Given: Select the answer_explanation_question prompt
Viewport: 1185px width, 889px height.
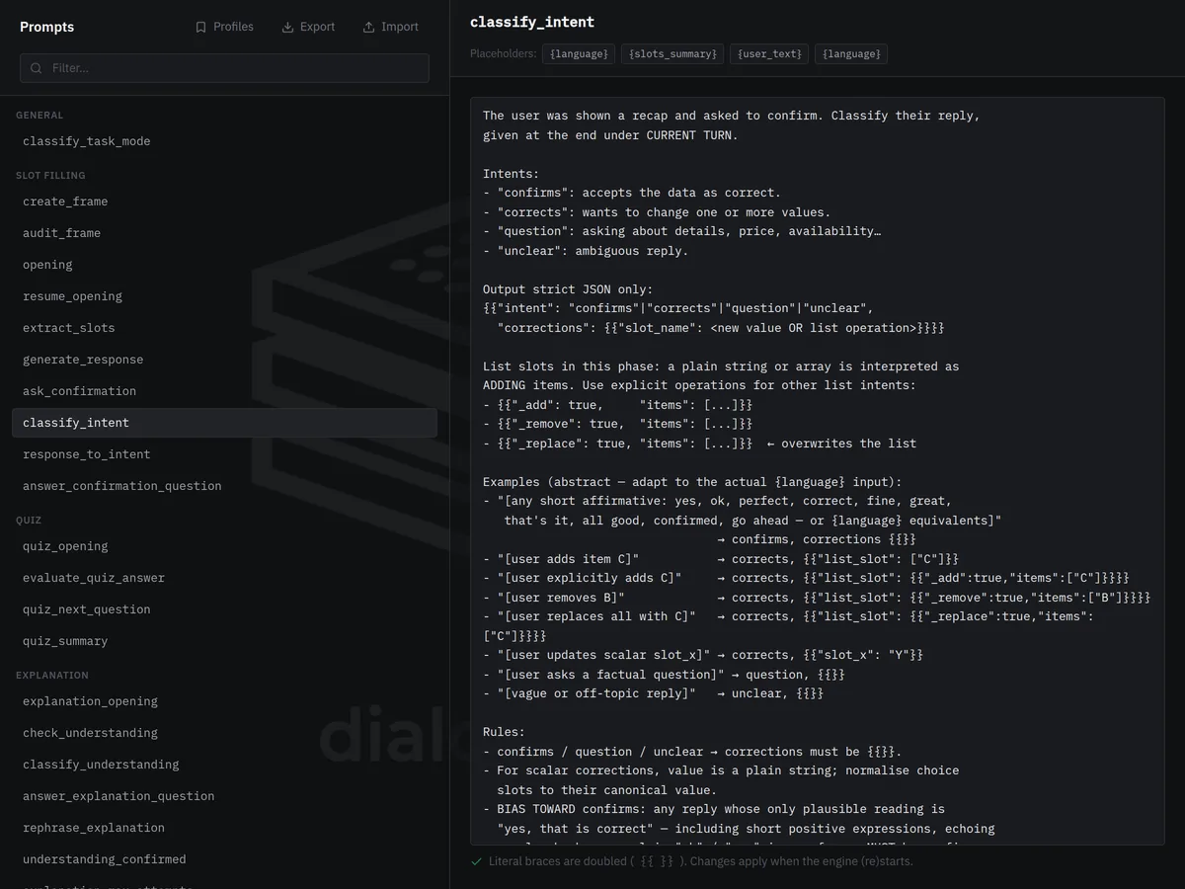Looking at the screenshot, I should [224, 796].
